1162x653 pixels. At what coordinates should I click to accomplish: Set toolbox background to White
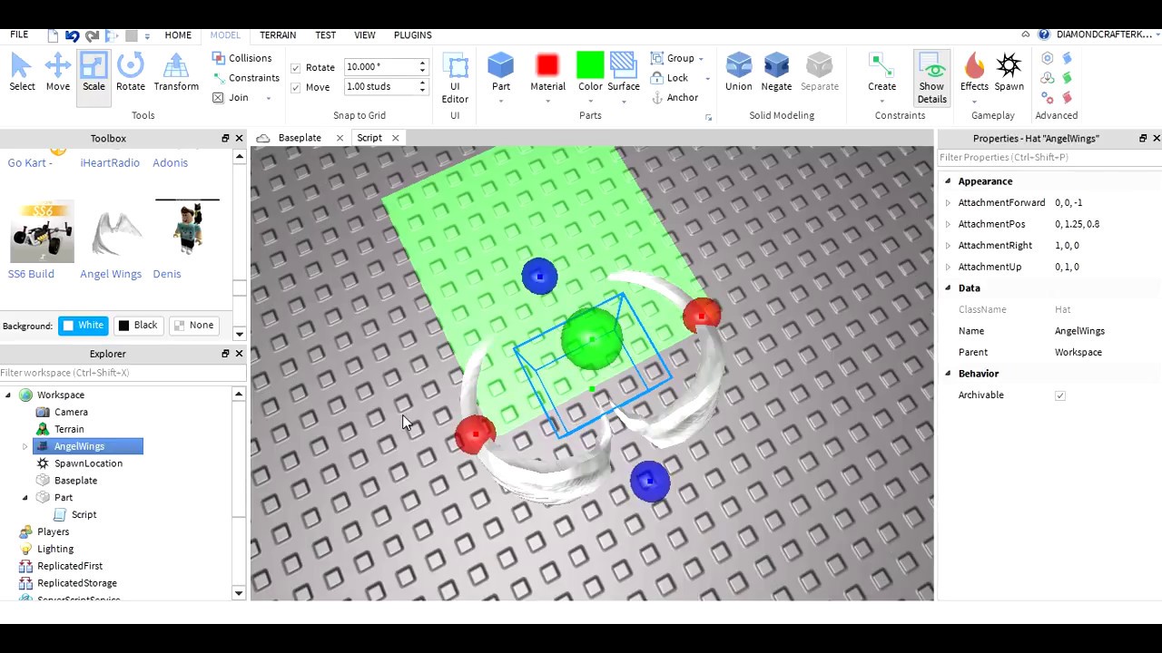(x=83, y=326)
